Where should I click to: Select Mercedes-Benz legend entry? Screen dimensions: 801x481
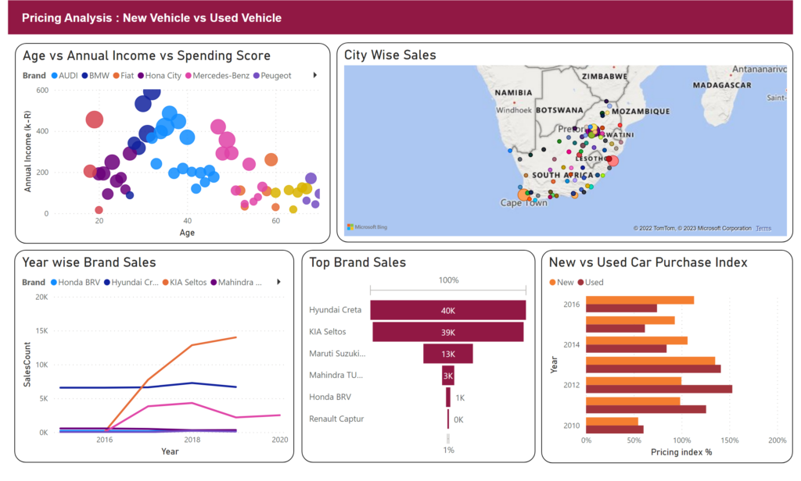(x=217, y=76)
